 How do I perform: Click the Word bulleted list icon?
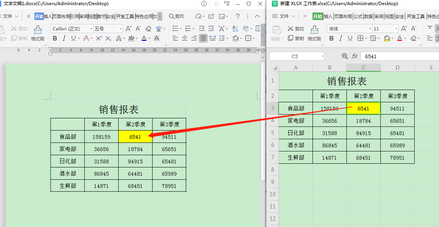(175, 29)
